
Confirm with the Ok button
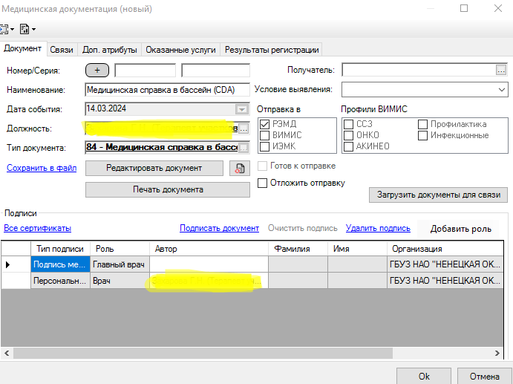pos(424,376)
